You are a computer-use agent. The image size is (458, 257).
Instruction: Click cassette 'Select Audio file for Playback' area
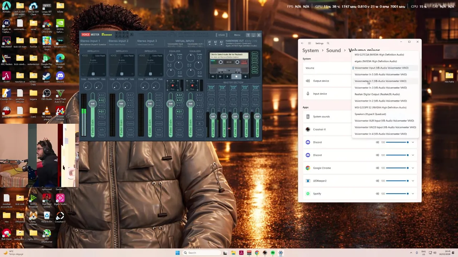tap(229, 56)
